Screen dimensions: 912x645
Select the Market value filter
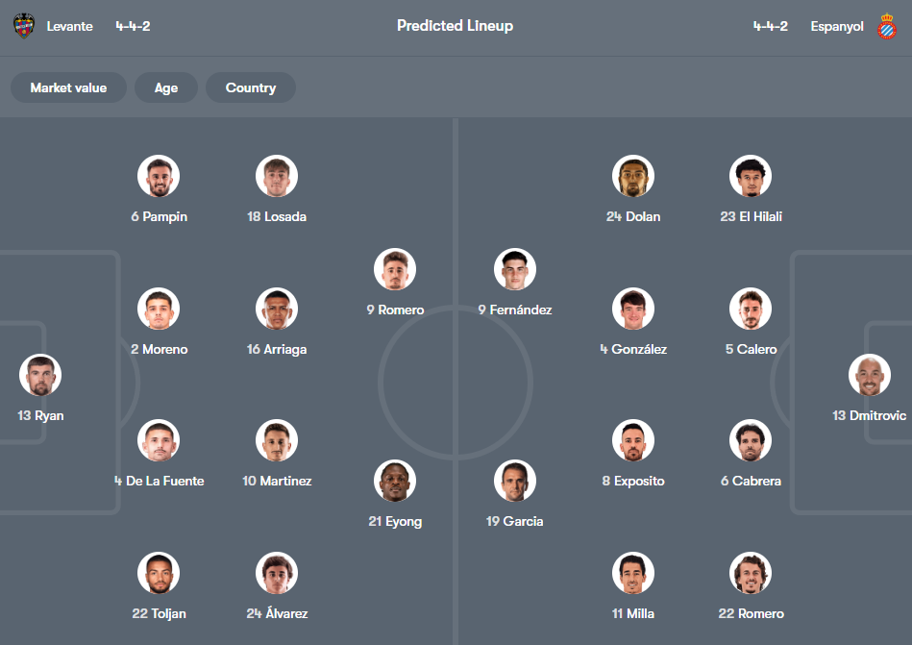(68, 87)
